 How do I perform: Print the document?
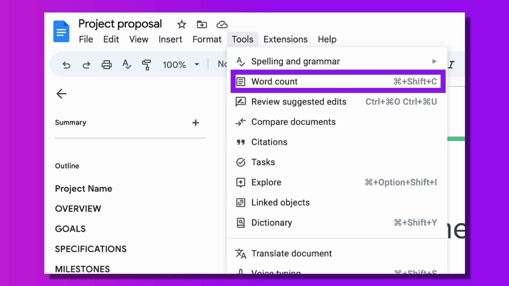pyautogui.click(x=107, y=65)
